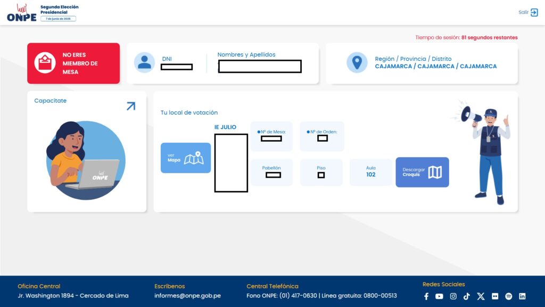
Task: Click the 'NO ERES MIEMBRO DE MESA' card
Action: click(x=73, y=63)
